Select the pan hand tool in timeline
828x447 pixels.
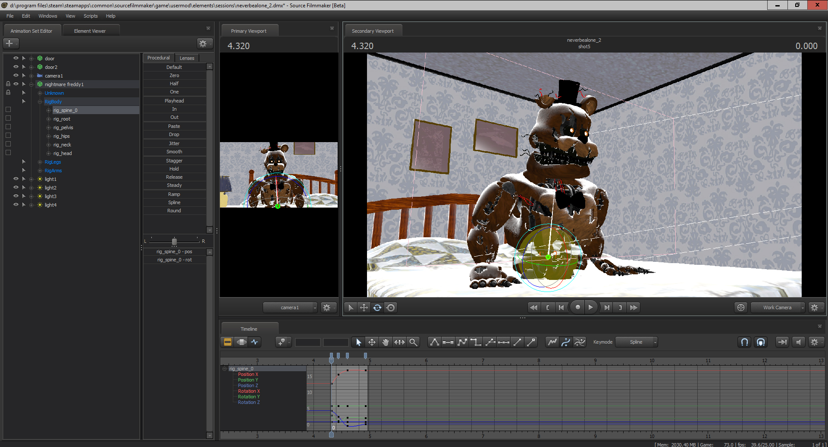click(x=386, y=342)
